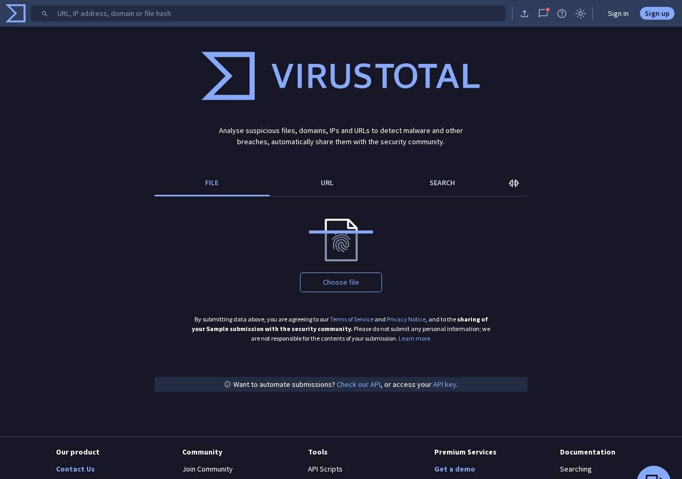Switch to the URL tab

click(327, 183)
